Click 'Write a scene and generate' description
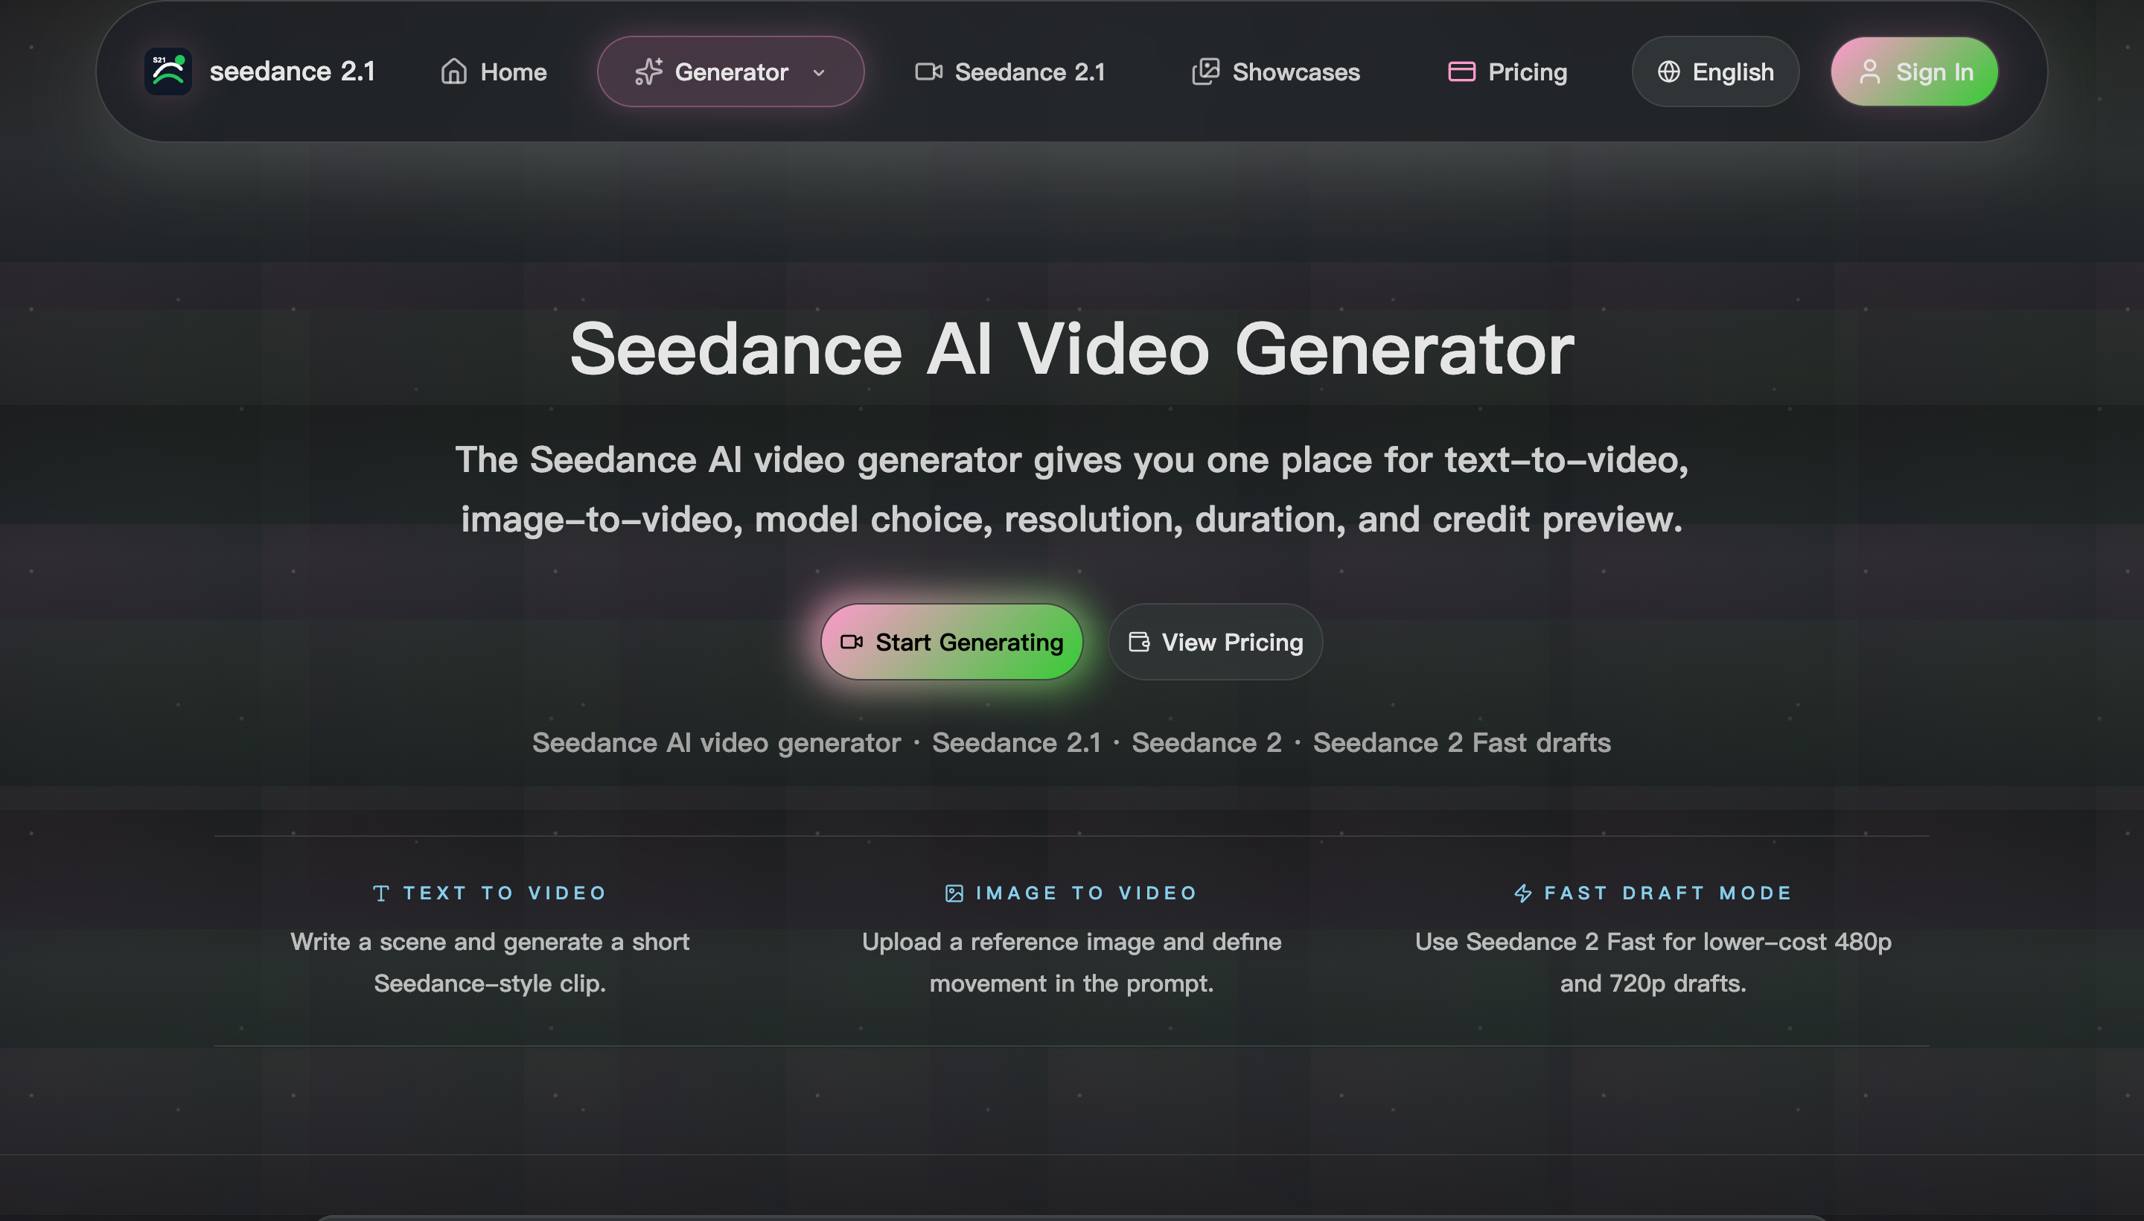The width and height of the screenshot is (2144, 1221). (490, 962)
